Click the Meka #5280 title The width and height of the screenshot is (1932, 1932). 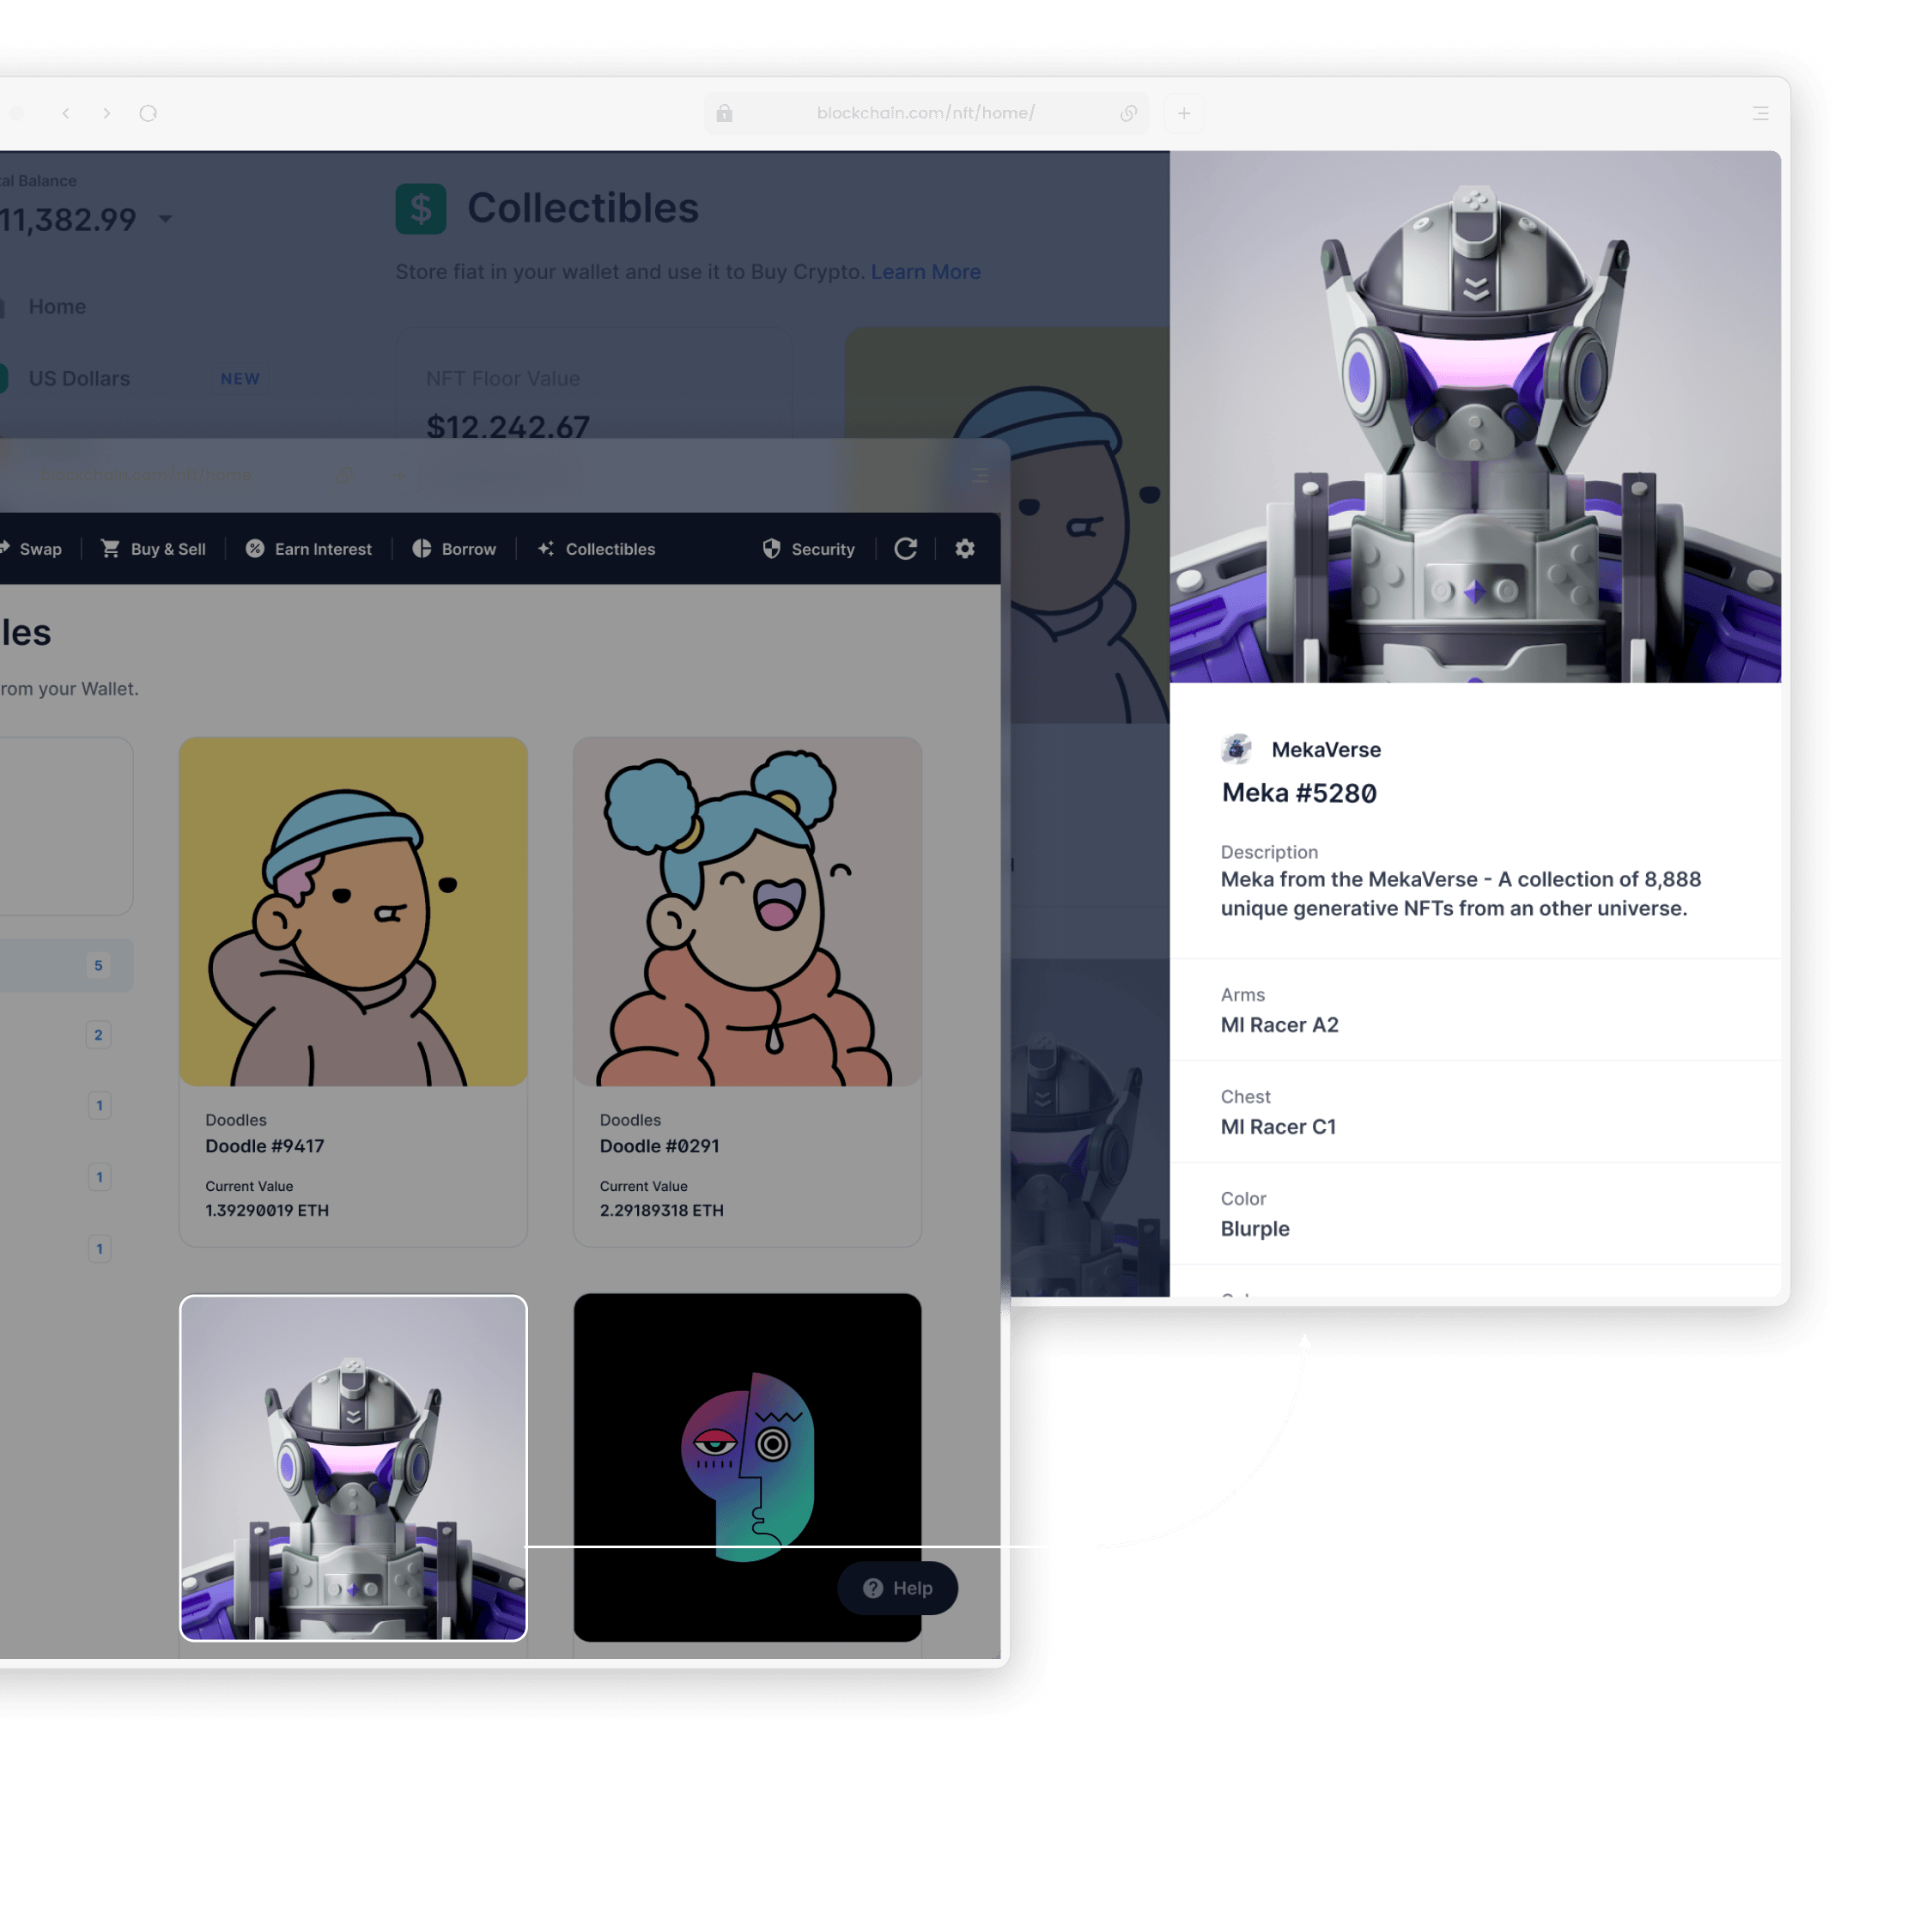[x=1299, y=793]
